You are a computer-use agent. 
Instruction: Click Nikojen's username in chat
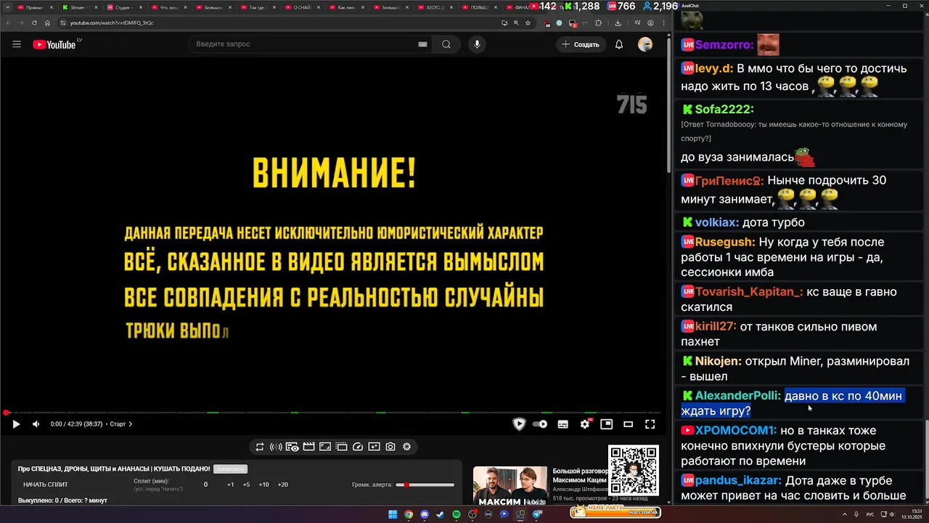pos(718,361)
